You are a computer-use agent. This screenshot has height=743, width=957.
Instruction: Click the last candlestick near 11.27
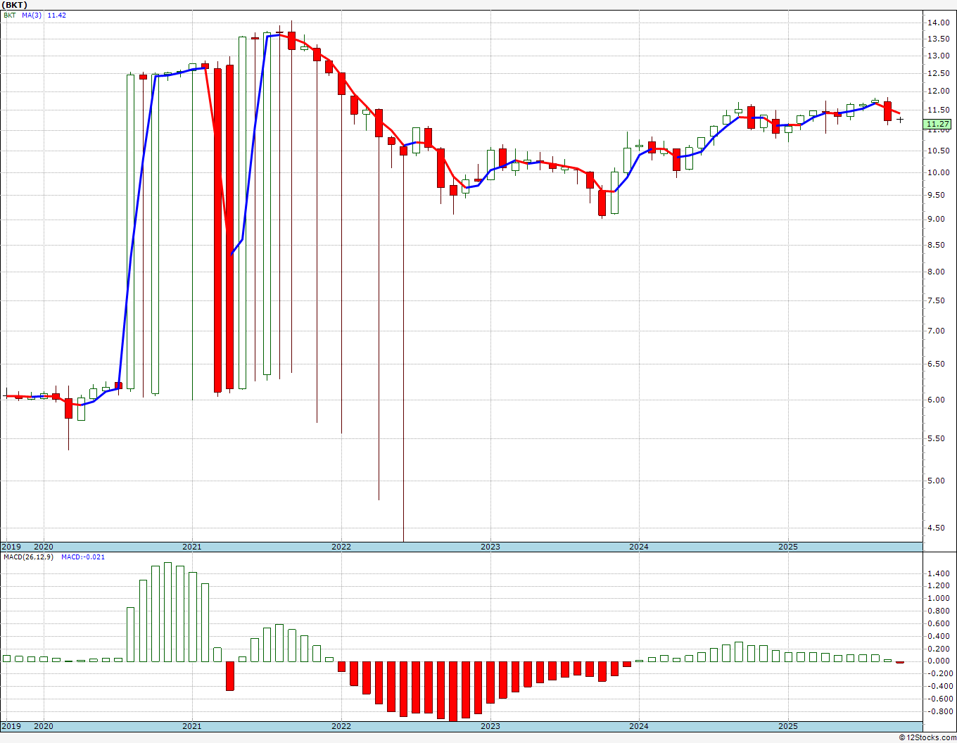coord(900,120)
